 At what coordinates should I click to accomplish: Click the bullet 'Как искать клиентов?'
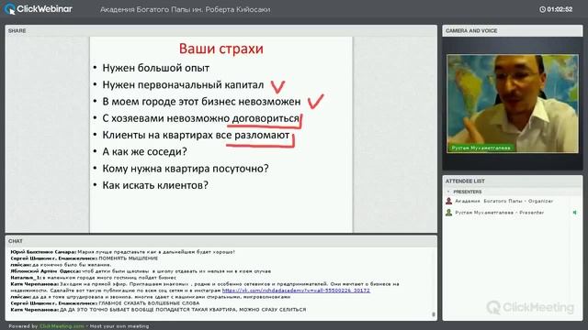(x=155, y=185)
